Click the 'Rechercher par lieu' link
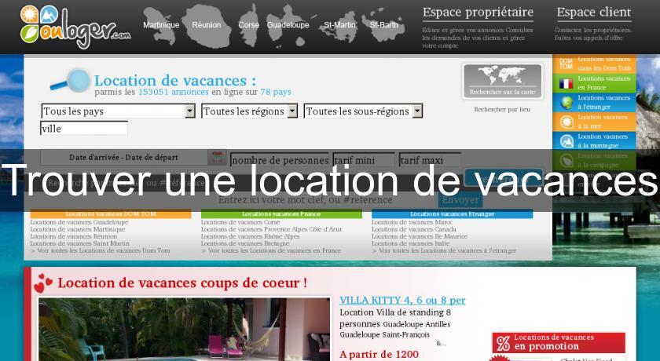Screen dimensions: 660x361 (x=502, y=109)
